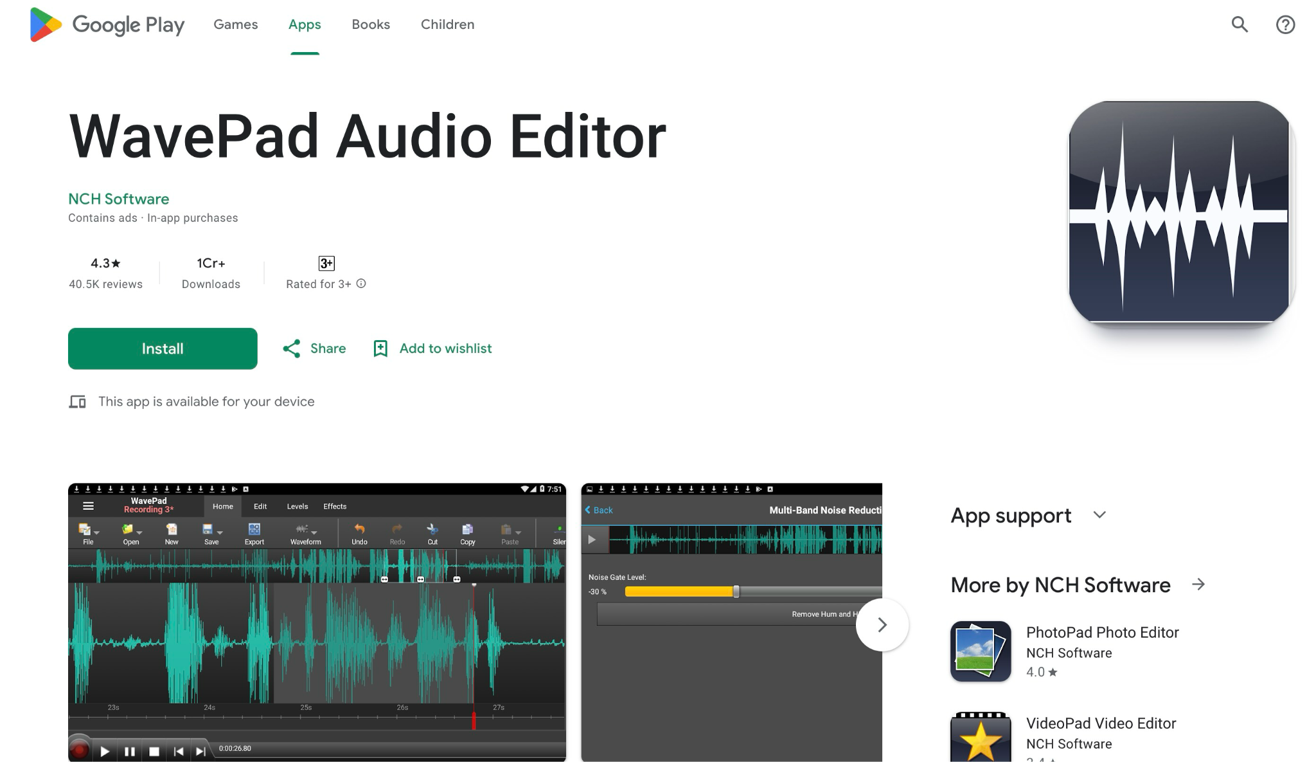Select the Apps tab

305,24
